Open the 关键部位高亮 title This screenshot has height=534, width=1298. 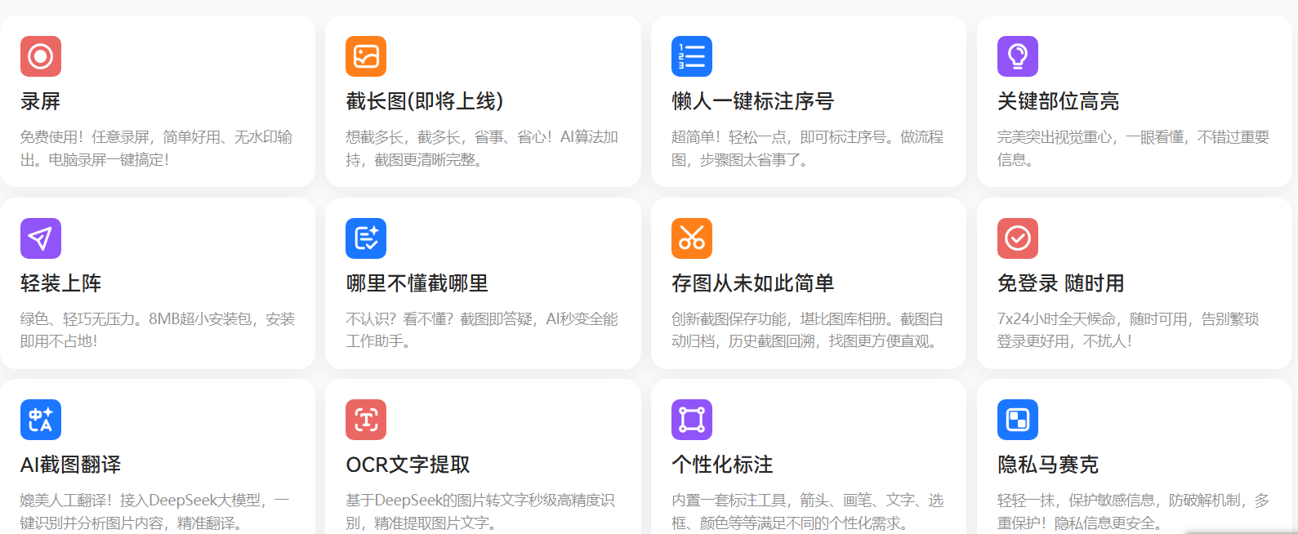(1058, 101)
